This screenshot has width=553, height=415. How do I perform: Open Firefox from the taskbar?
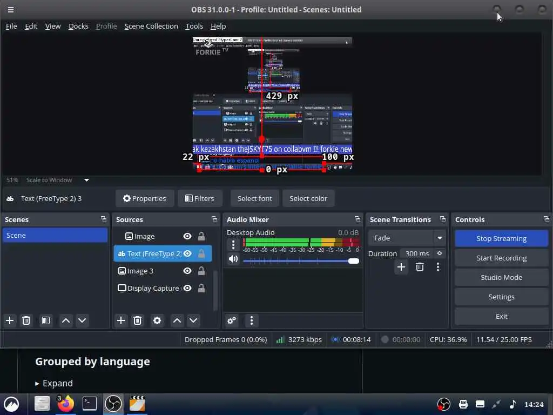tap(65, 404)
